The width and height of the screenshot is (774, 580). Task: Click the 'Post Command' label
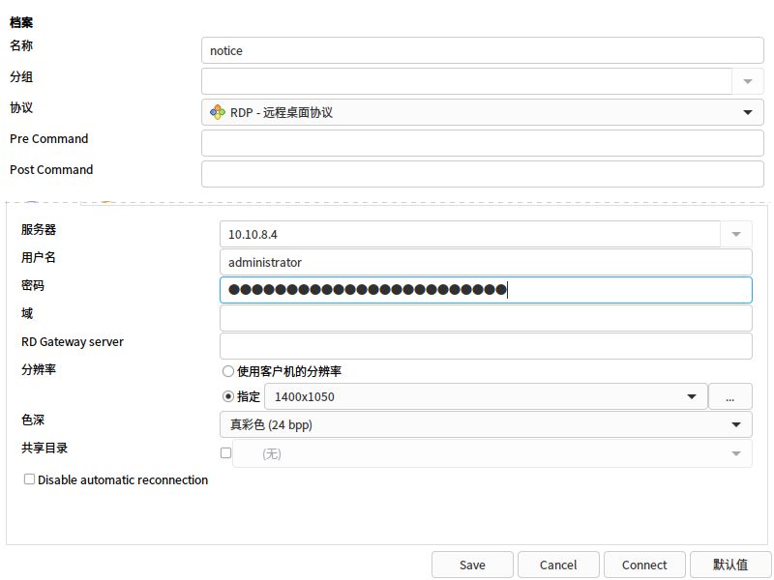point(51,170)
